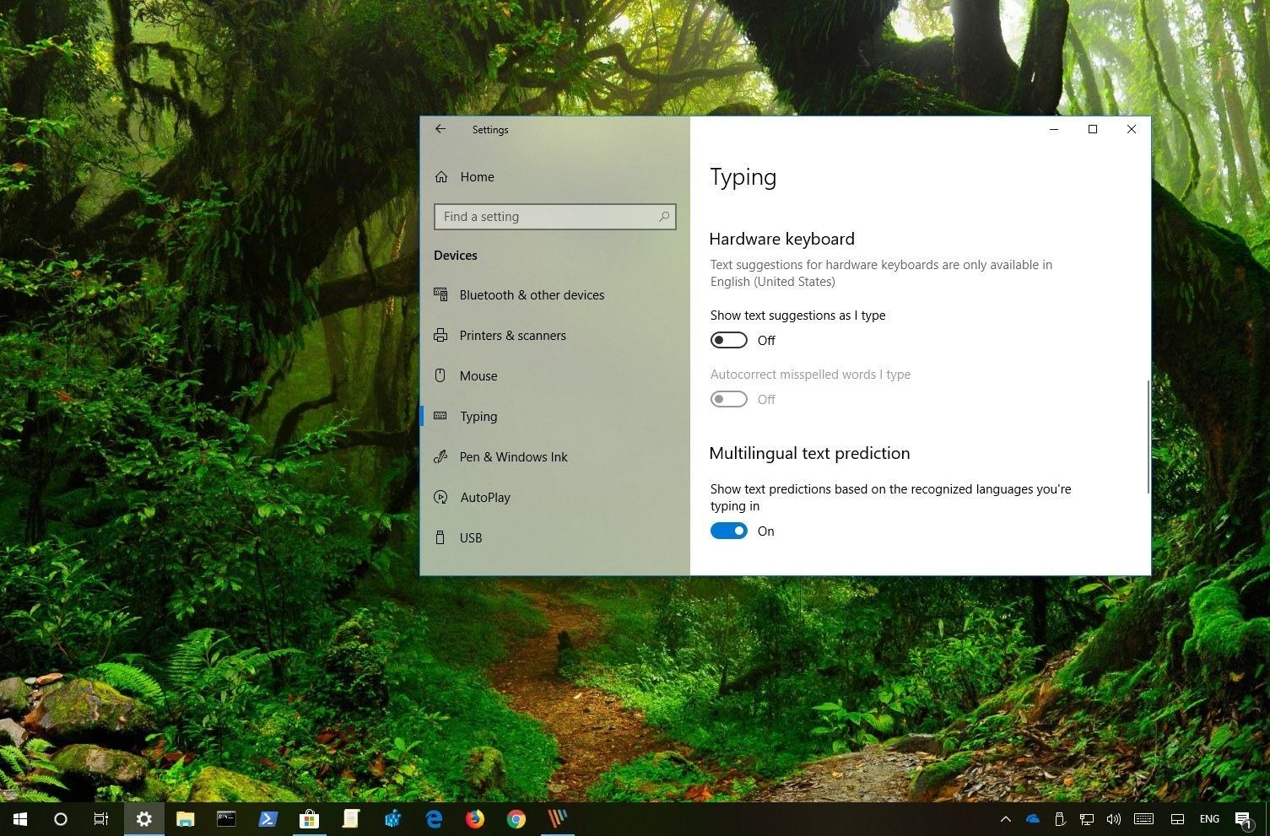Open Action Center notifications icon
1270x836 pixels.
[1243, 819]
